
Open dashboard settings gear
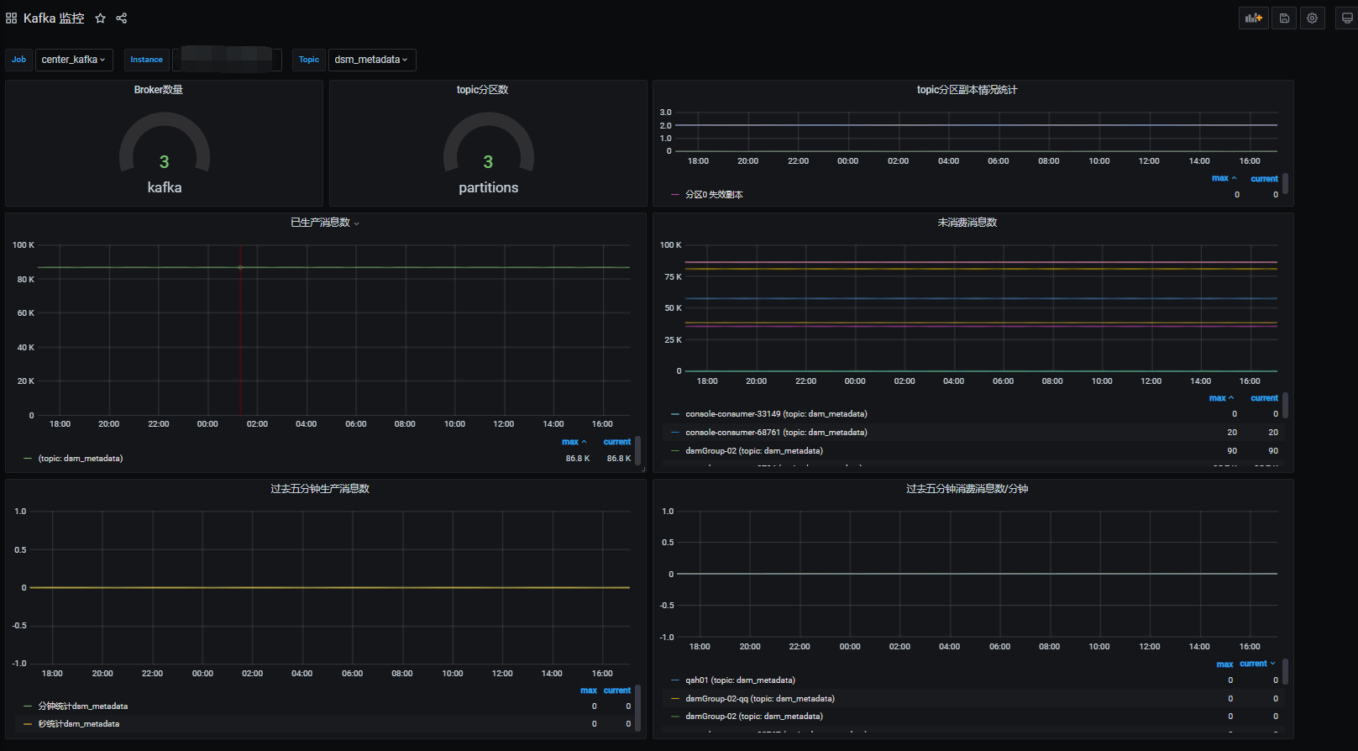pos(1312,18)
